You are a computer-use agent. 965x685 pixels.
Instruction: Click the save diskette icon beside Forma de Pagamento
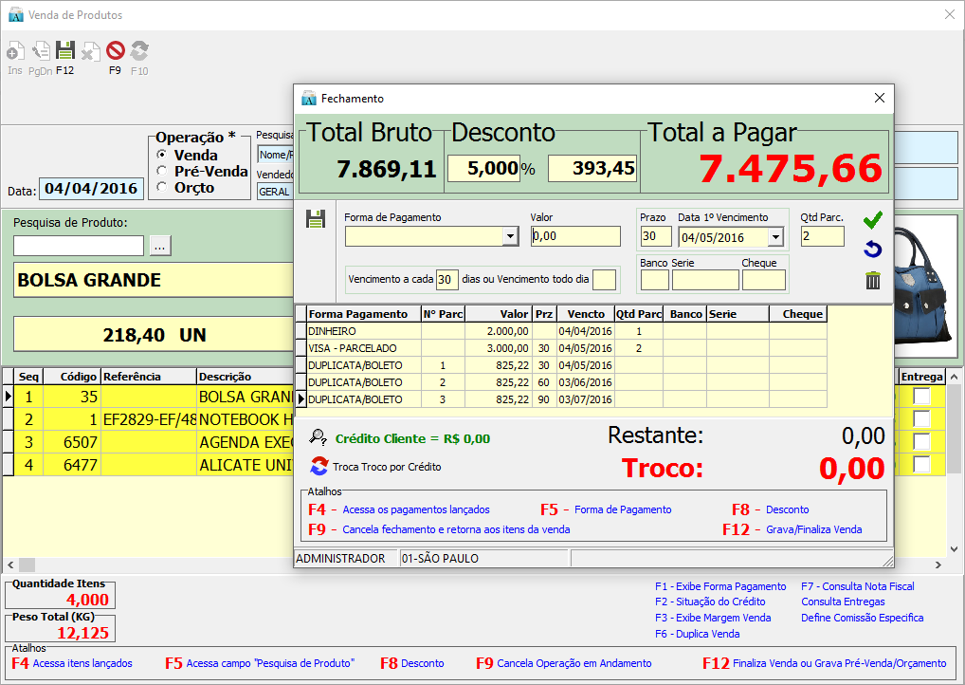point(316,219)
